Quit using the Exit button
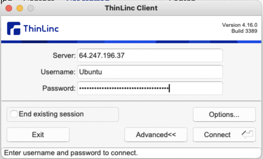This screenshot has height=159, width=263. coord(38,135)
